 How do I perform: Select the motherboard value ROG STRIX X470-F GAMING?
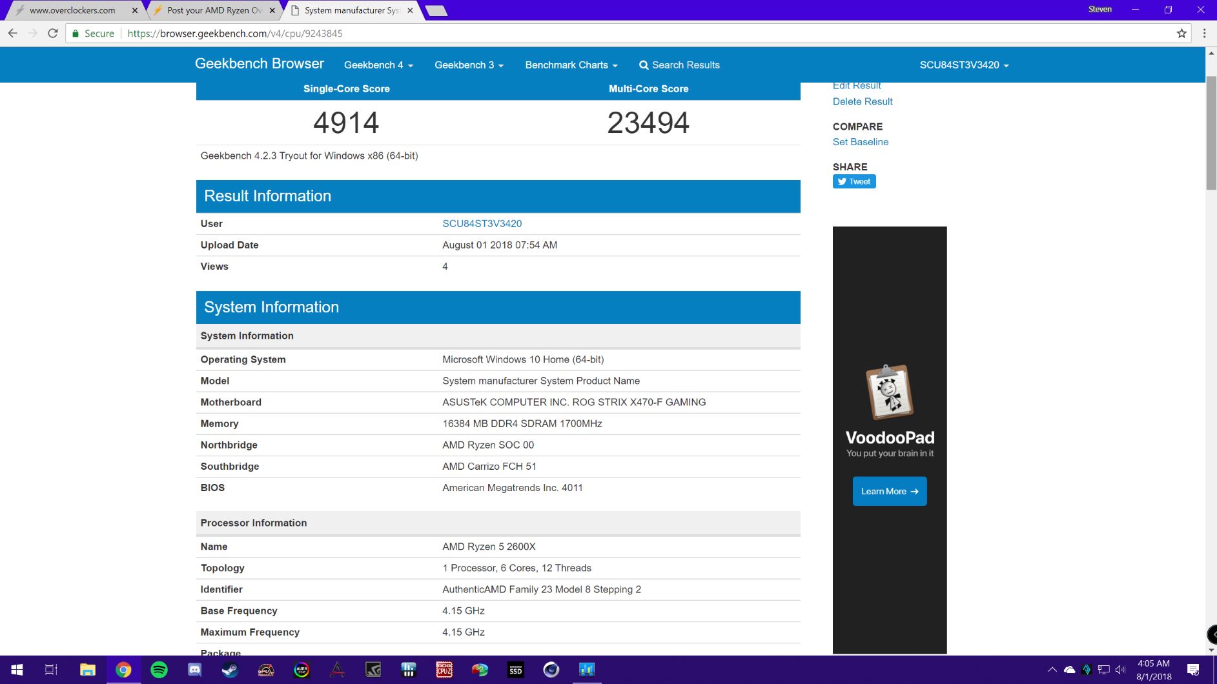point(574,402)
